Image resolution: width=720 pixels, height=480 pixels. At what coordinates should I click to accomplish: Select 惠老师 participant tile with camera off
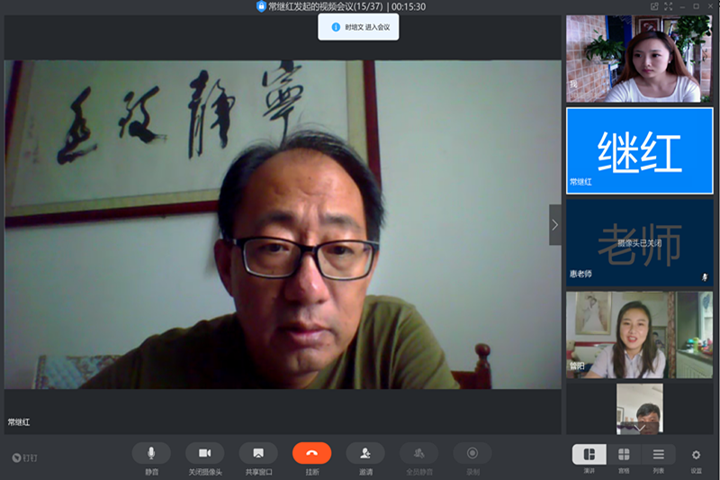click(639, 242)
